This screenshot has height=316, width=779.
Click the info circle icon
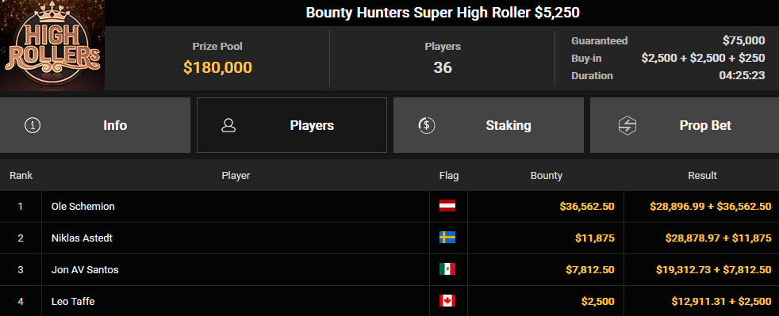[x=33, y=125]
